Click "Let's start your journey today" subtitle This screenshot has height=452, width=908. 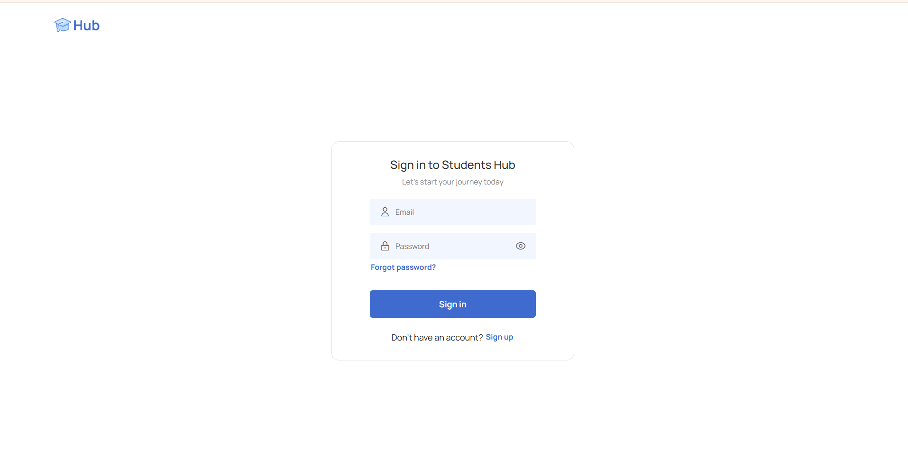tap(452, 182)
